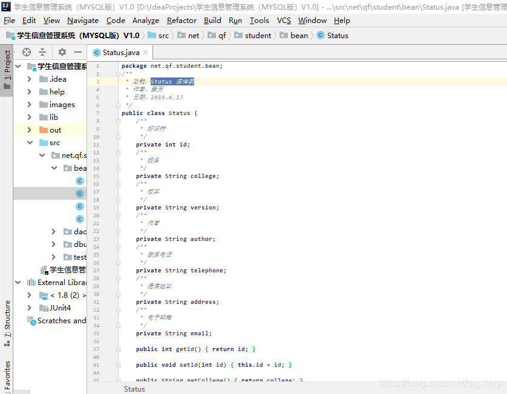Viewport: 507px width, 394px height.
Task: Expand the test package node
Action: coord(54,257)
